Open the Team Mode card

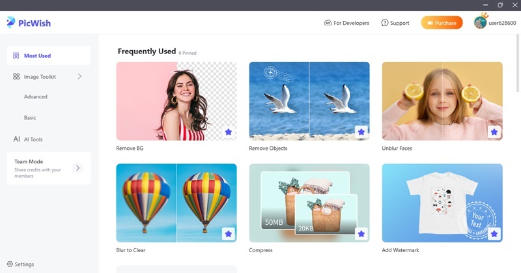(48, 168)
